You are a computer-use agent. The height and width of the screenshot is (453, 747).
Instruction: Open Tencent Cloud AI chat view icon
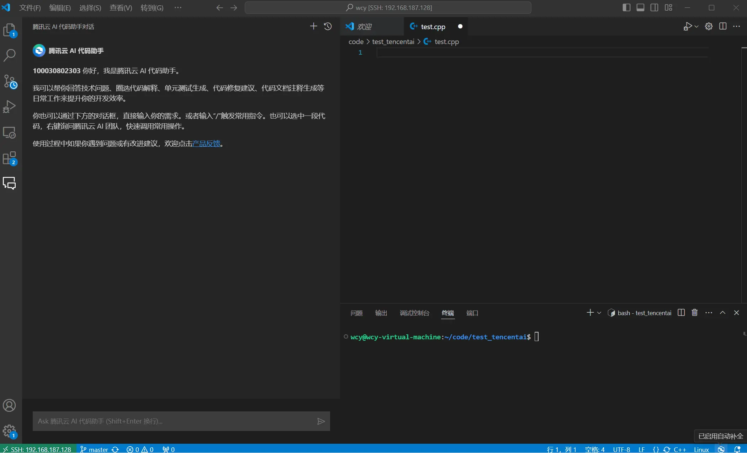click(x=10, y=183)
